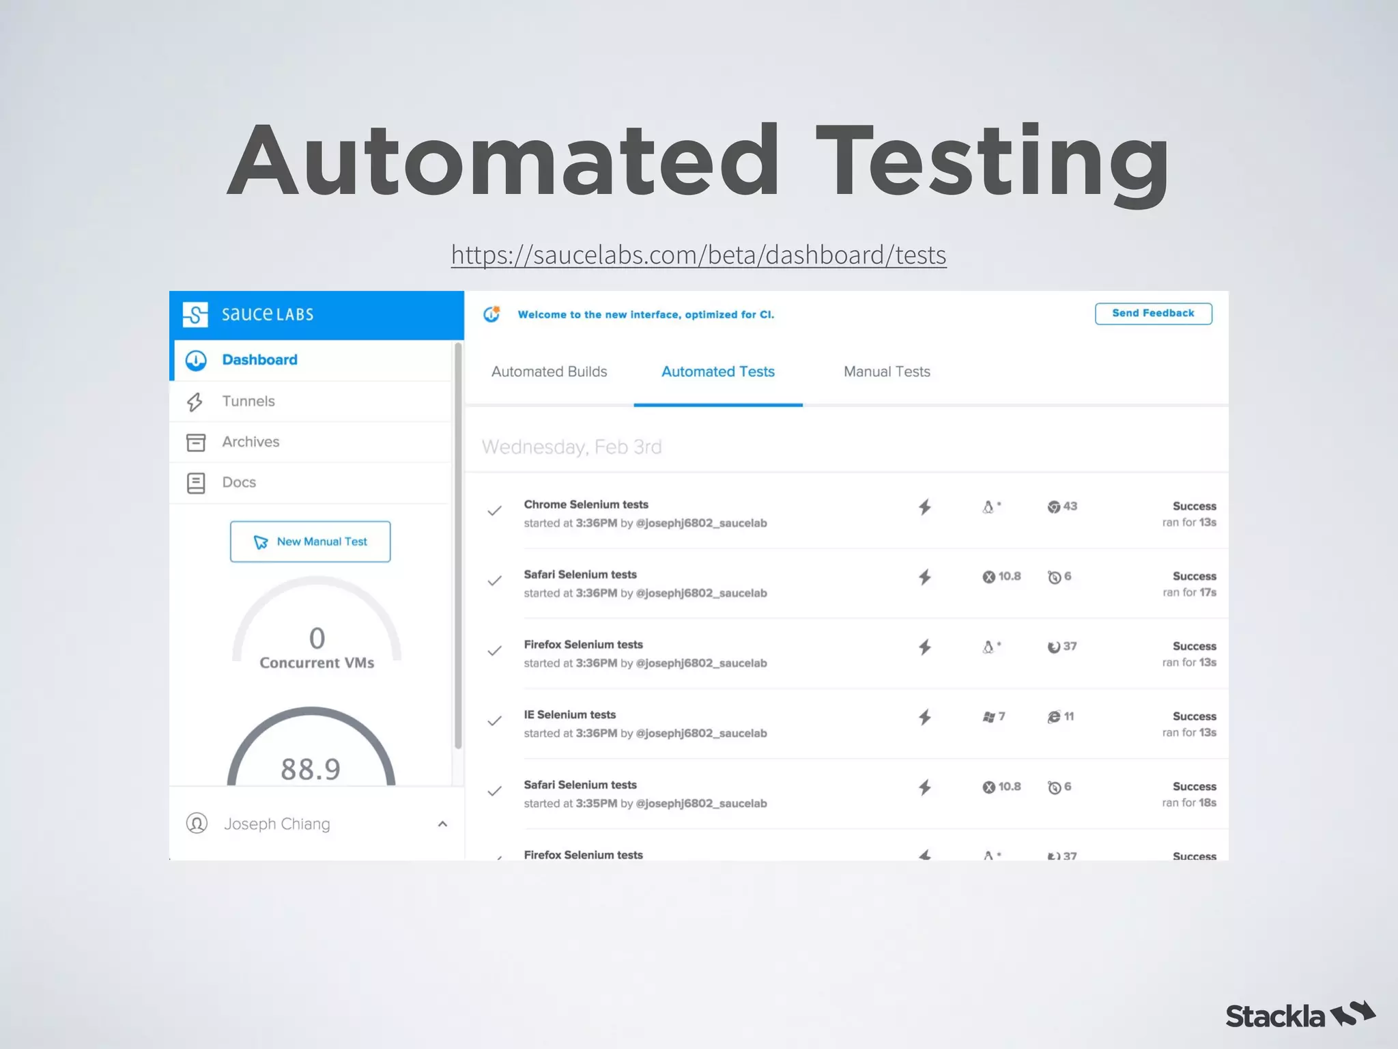Open the saucelabs.com dashboard tests link
The image size is (1398, 1049).
pos(698,255)
